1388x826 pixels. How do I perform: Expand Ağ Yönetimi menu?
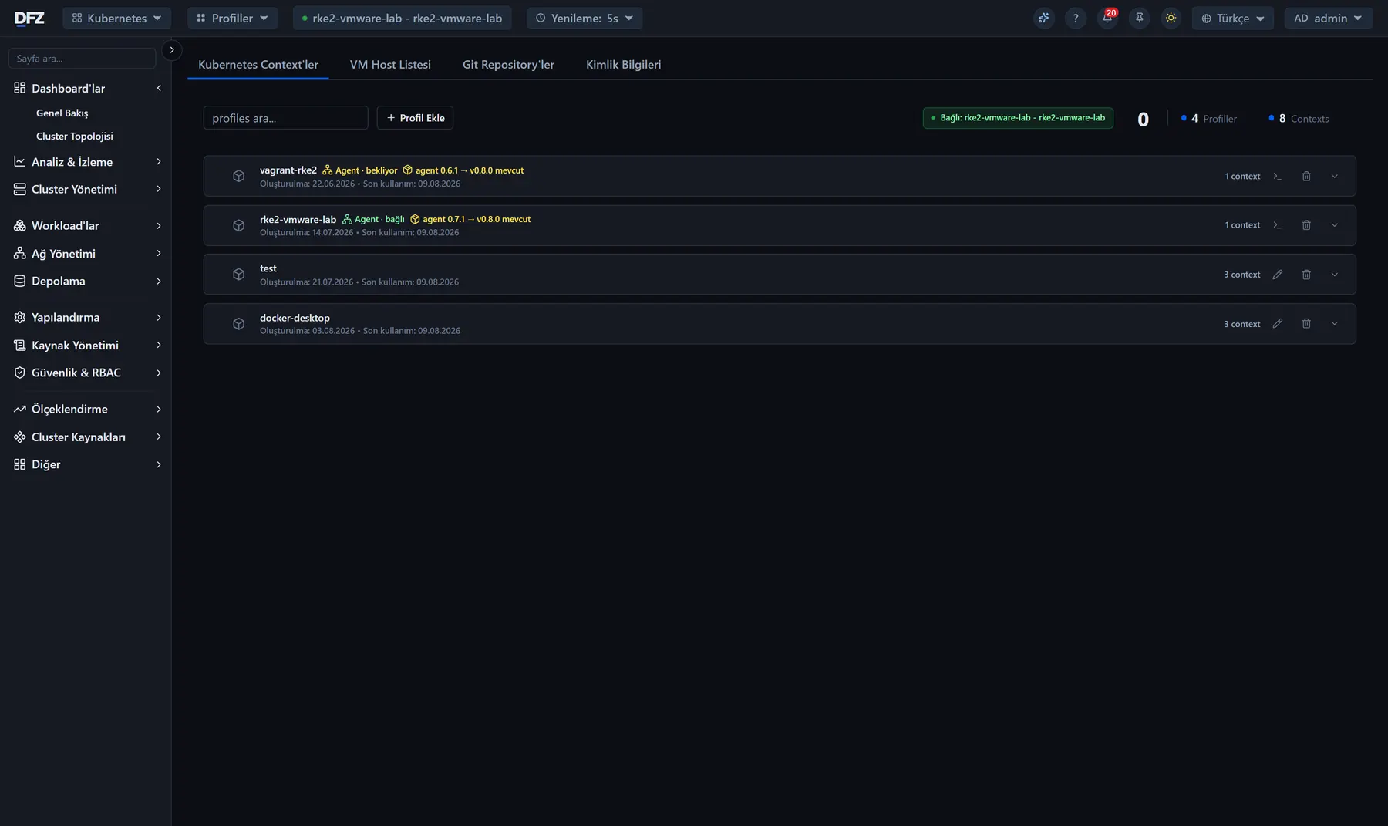86,254
